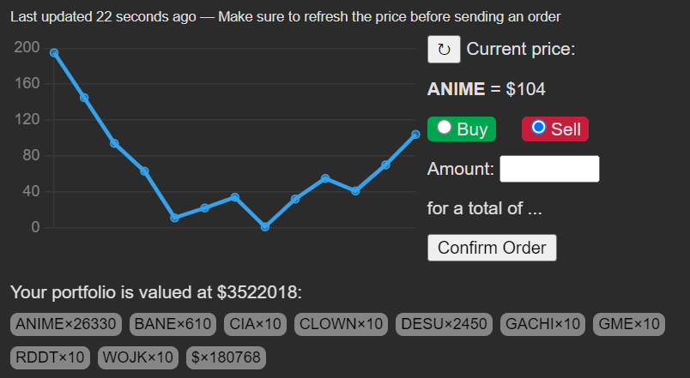Select the Sell radio option
The image size is (690, 378).
(x=539, y=127)
